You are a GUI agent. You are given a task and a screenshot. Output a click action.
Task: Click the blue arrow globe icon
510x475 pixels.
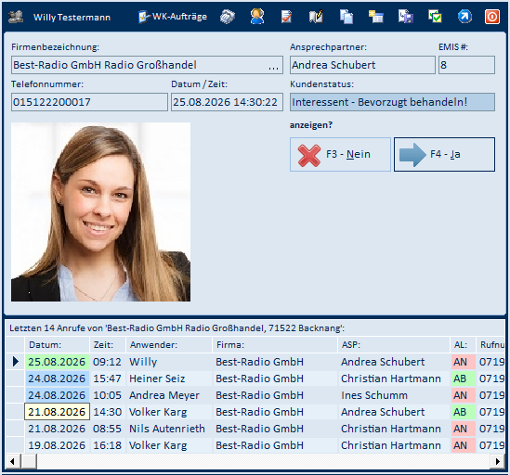464,17
